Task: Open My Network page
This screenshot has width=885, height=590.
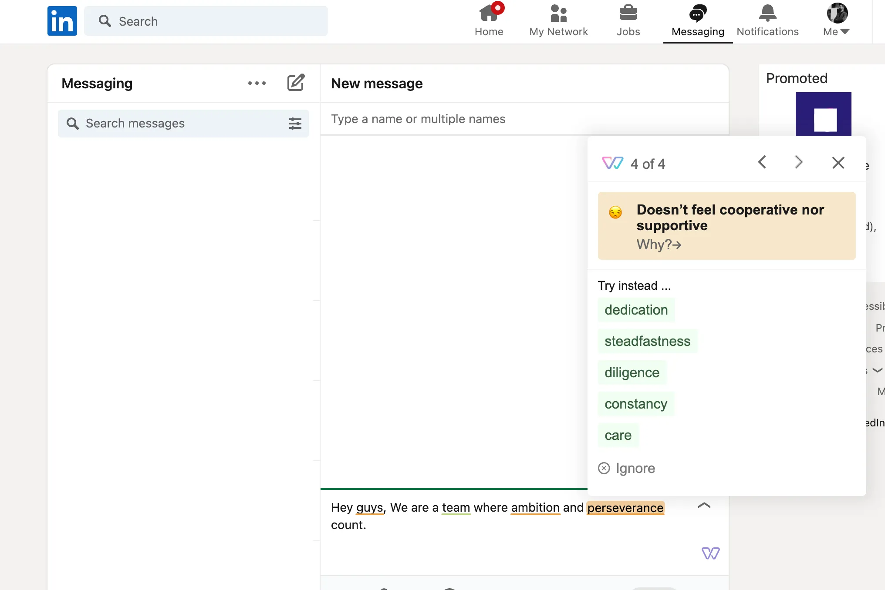Action: (558, 20)
